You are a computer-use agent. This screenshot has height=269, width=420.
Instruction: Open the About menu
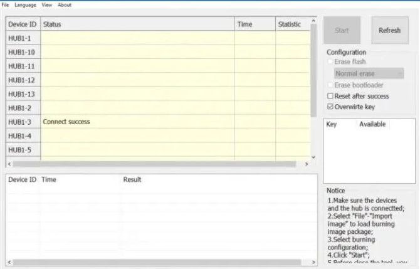pyautogui.click(x=65, y=5)
